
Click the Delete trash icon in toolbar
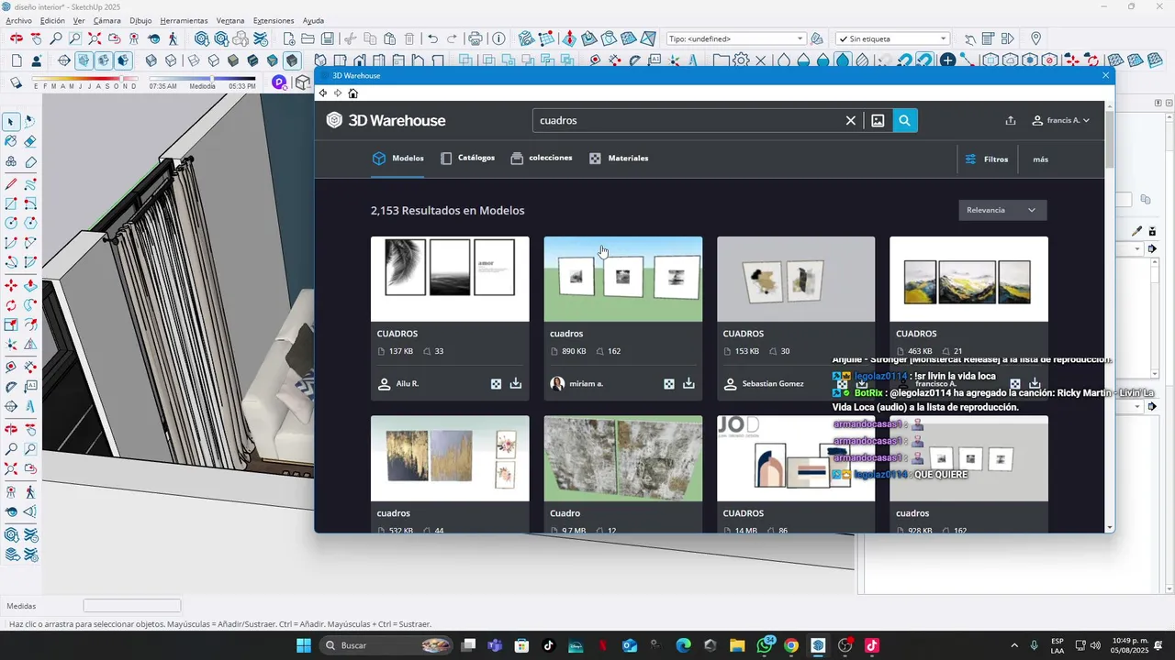[x=409, y=38]
